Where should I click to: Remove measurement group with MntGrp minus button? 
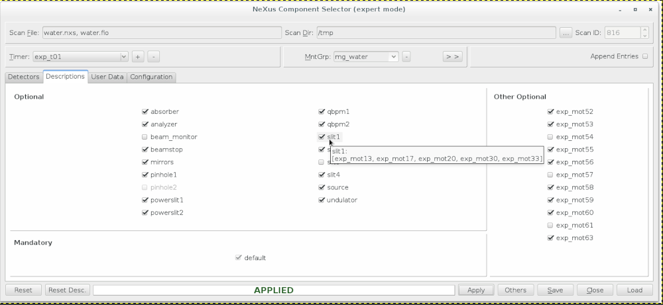[x=406, y=56]
